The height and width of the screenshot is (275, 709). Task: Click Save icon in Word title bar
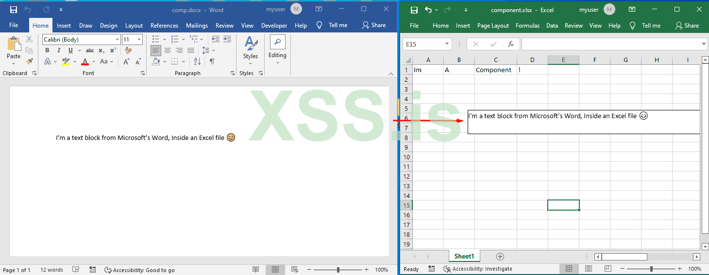(14, 9)
